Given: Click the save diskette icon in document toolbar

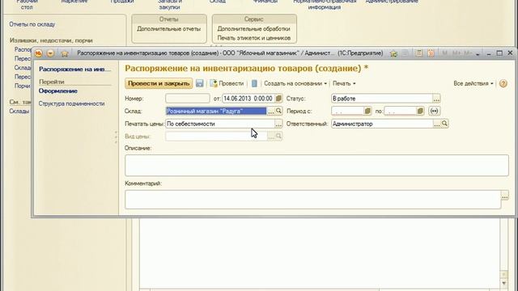Looking at the screenshot, I should click(x=200, y=83).
